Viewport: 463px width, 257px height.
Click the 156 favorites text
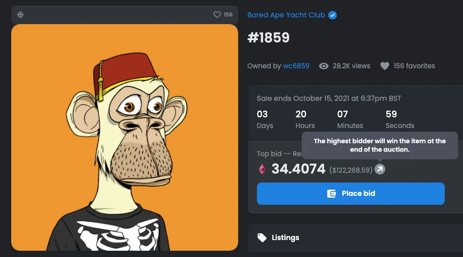414,66
